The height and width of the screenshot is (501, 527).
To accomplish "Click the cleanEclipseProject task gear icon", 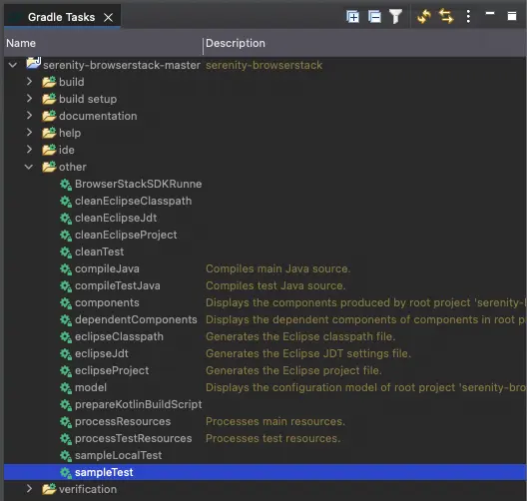I will 66,236.
